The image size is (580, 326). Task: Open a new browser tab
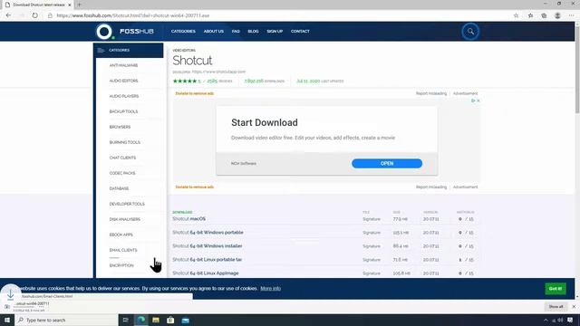[79, 5]
